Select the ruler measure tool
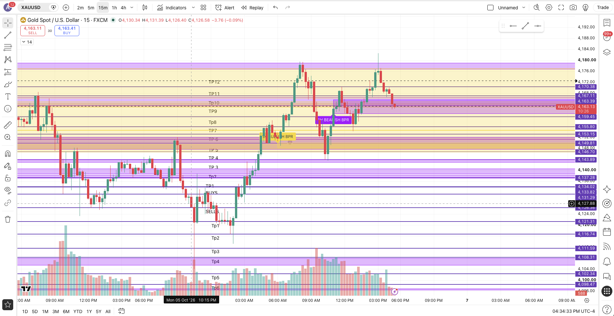 coord(8,125)
